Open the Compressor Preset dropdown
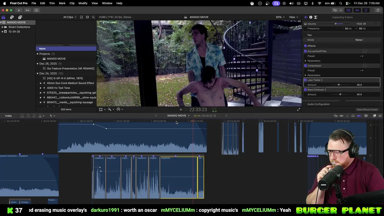This screenshot has height=216, width=384. pos(362,70)
